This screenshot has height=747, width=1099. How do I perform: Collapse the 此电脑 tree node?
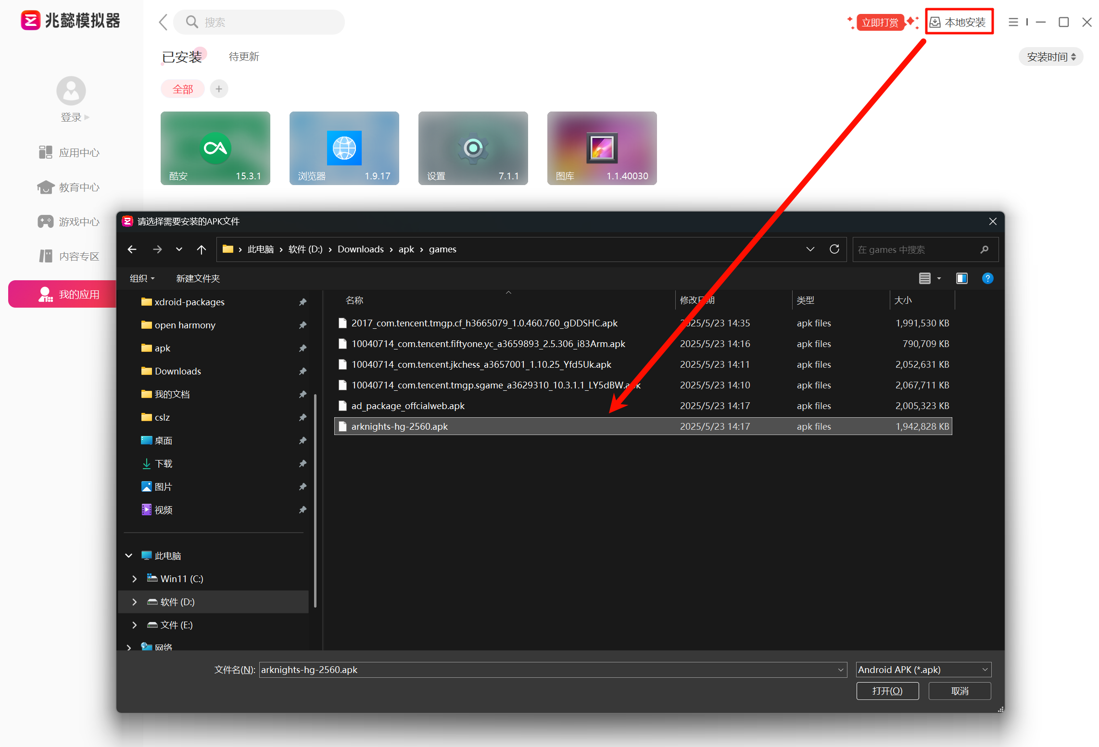tap(128, 556)
